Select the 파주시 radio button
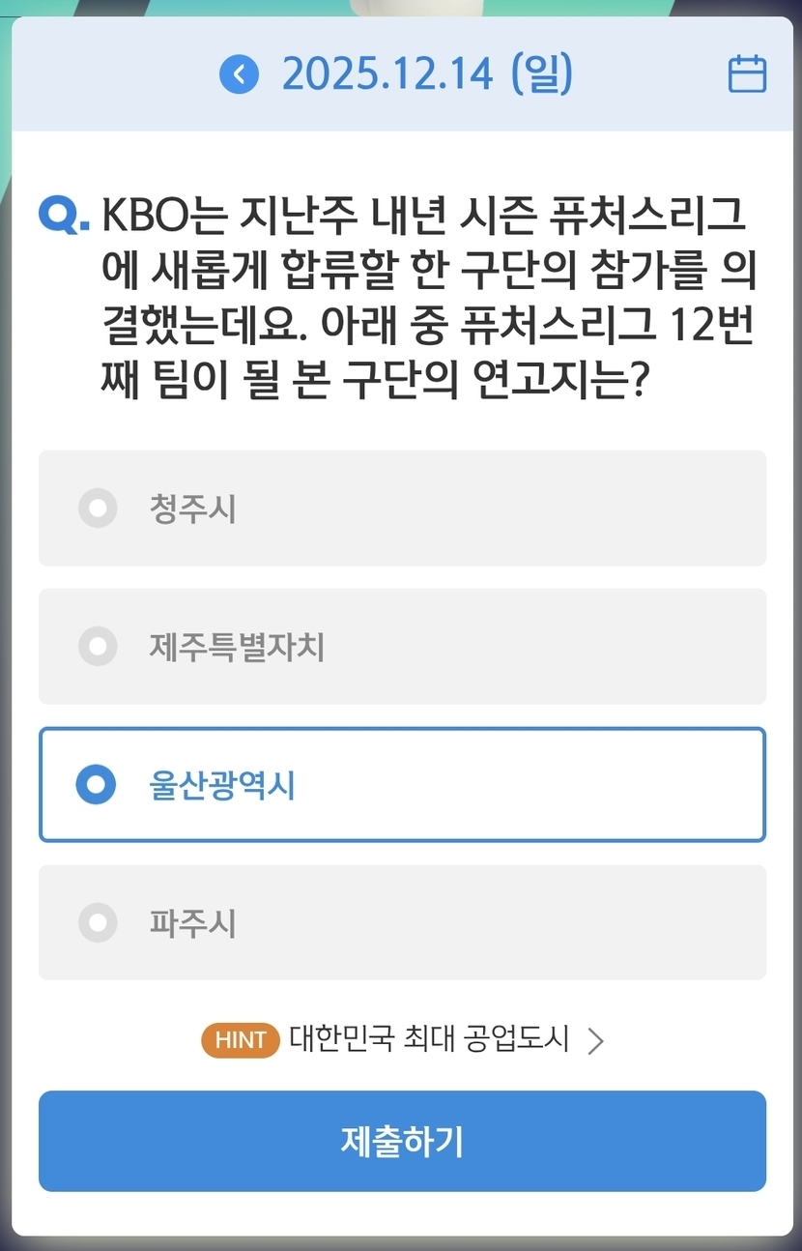Viewport: 802px width, 1251px height. tap(98, 922)
